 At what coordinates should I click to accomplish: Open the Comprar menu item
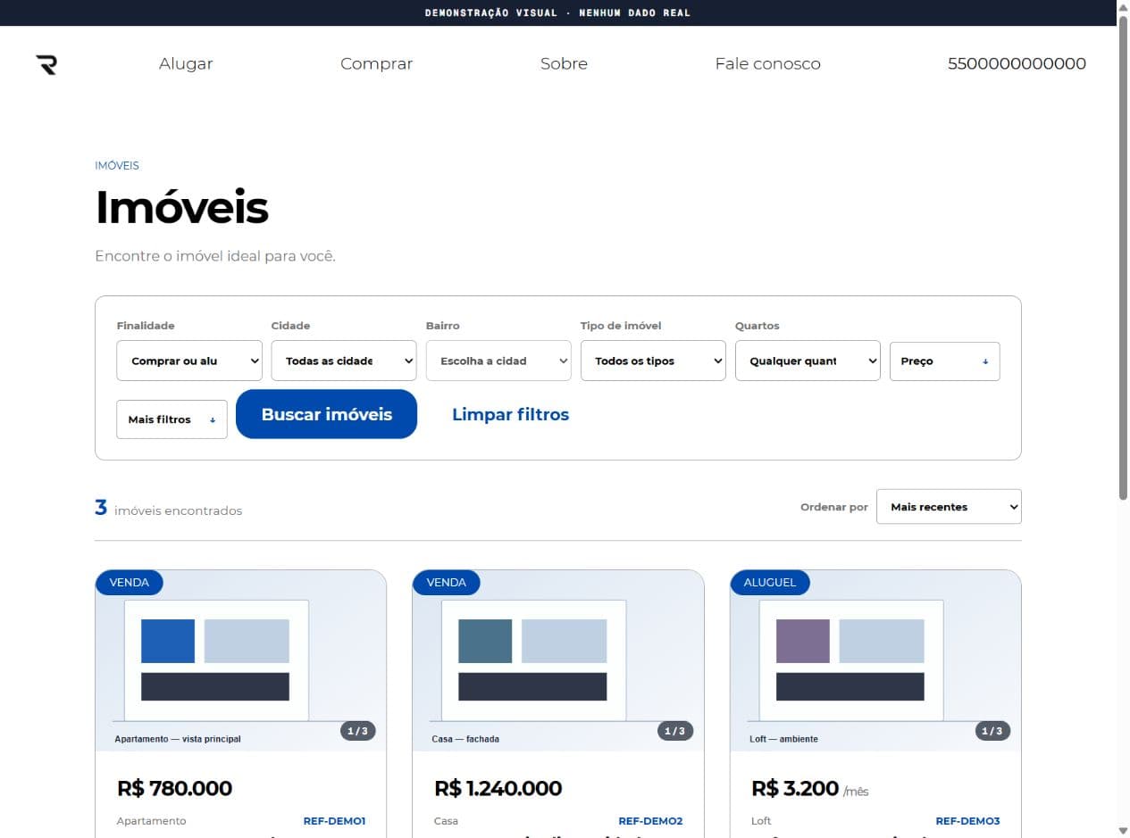click(x=377, y=63)
